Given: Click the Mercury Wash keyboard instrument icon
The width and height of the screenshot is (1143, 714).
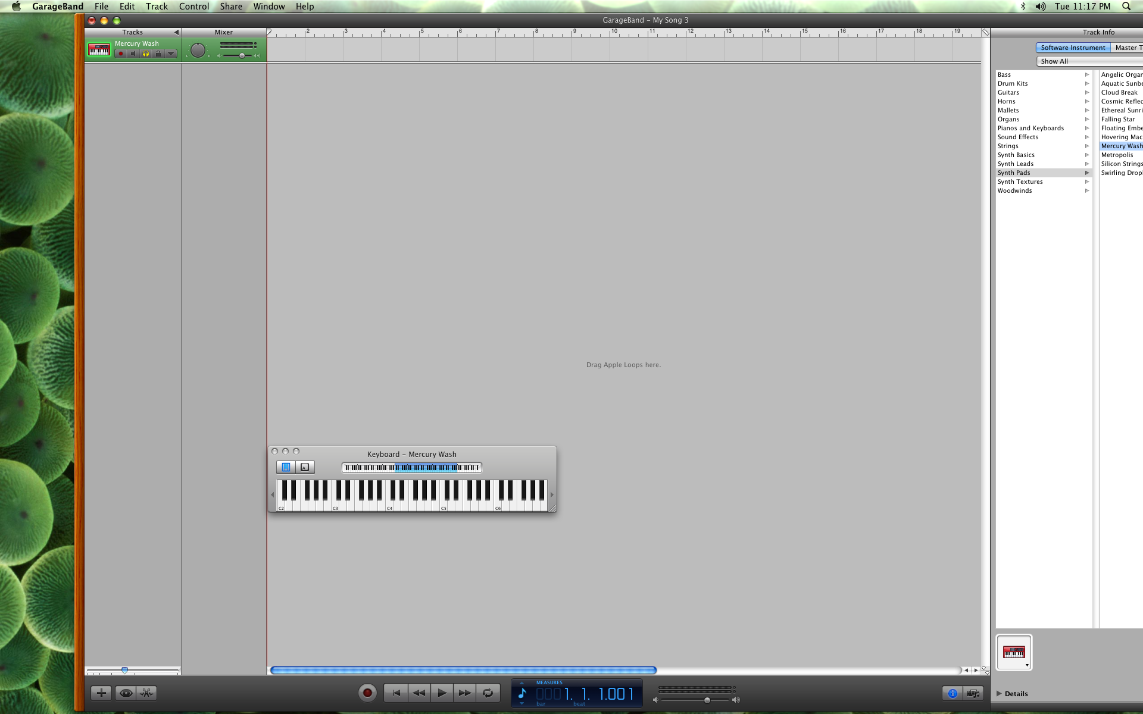Looking at the screenshot, I should point(99,50).
